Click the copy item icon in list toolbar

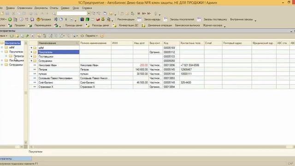[x=22, y=36]
